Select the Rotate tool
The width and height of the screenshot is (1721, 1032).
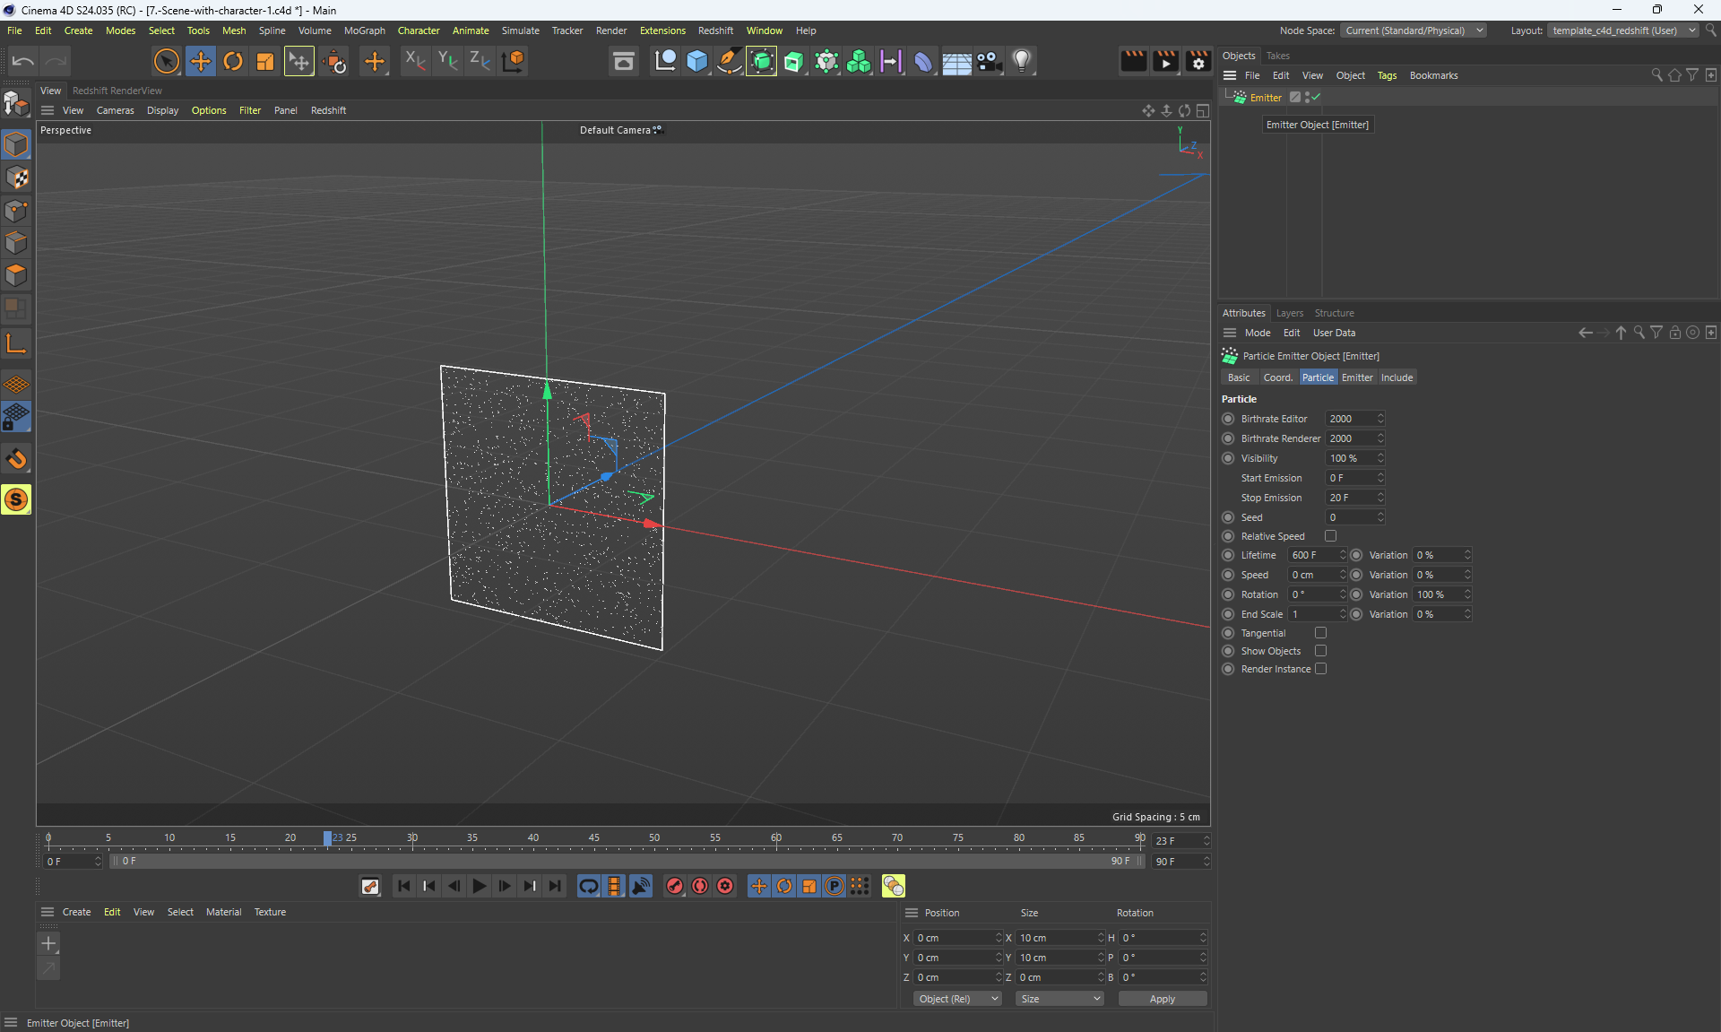click(x=233, y=61)
